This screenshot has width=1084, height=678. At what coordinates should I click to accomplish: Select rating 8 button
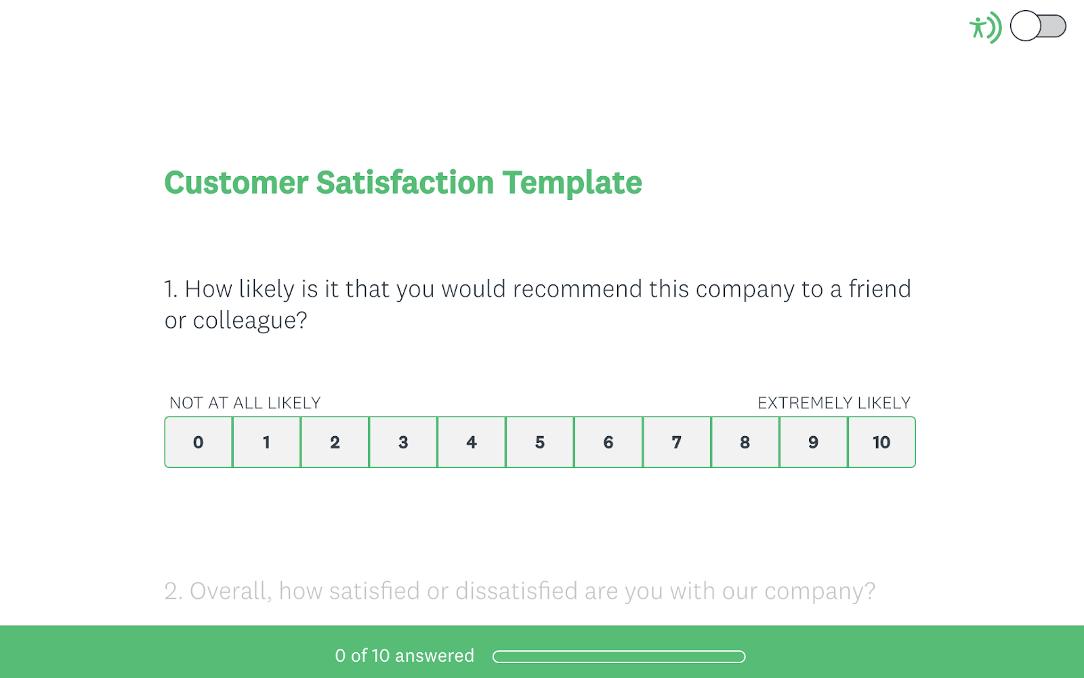click(x=745, y=442)
